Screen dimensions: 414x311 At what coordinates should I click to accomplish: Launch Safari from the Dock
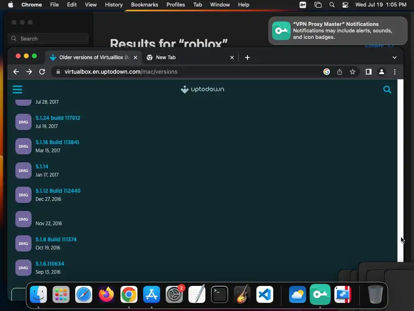coord(84,294)
